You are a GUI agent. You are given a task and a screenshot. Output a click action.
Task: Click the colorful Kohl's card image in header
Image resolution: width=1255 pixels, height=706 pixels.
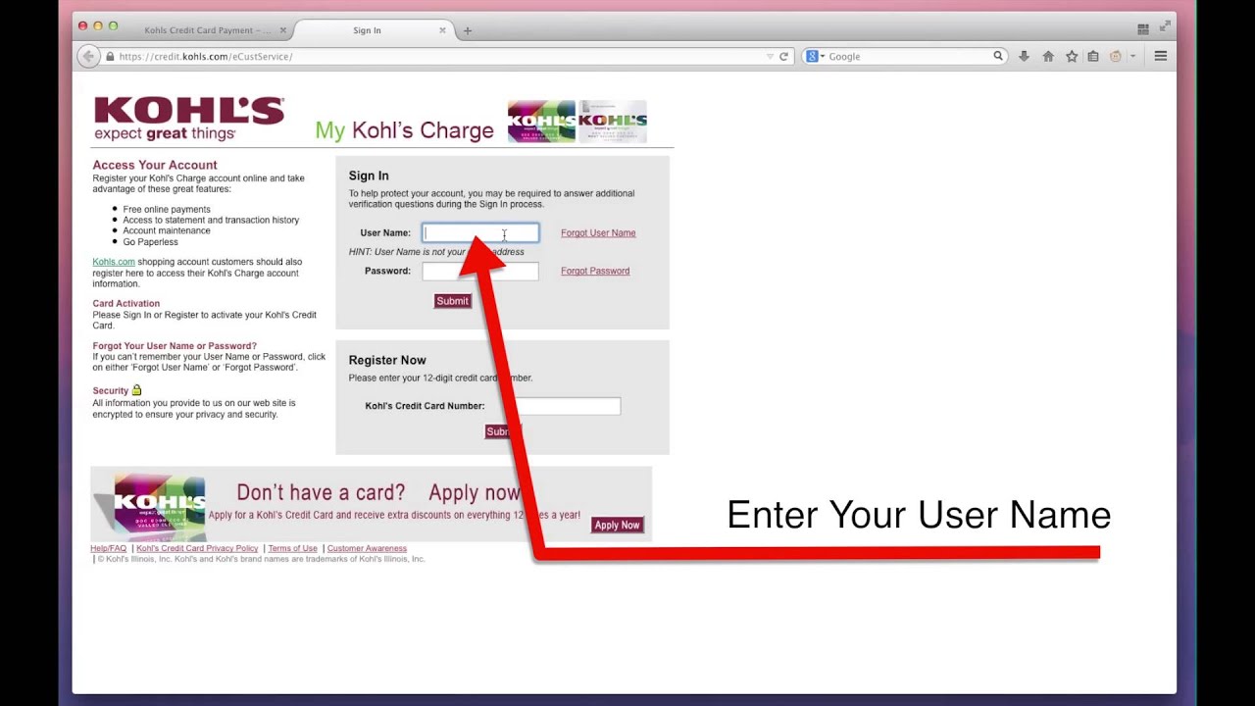541,122
